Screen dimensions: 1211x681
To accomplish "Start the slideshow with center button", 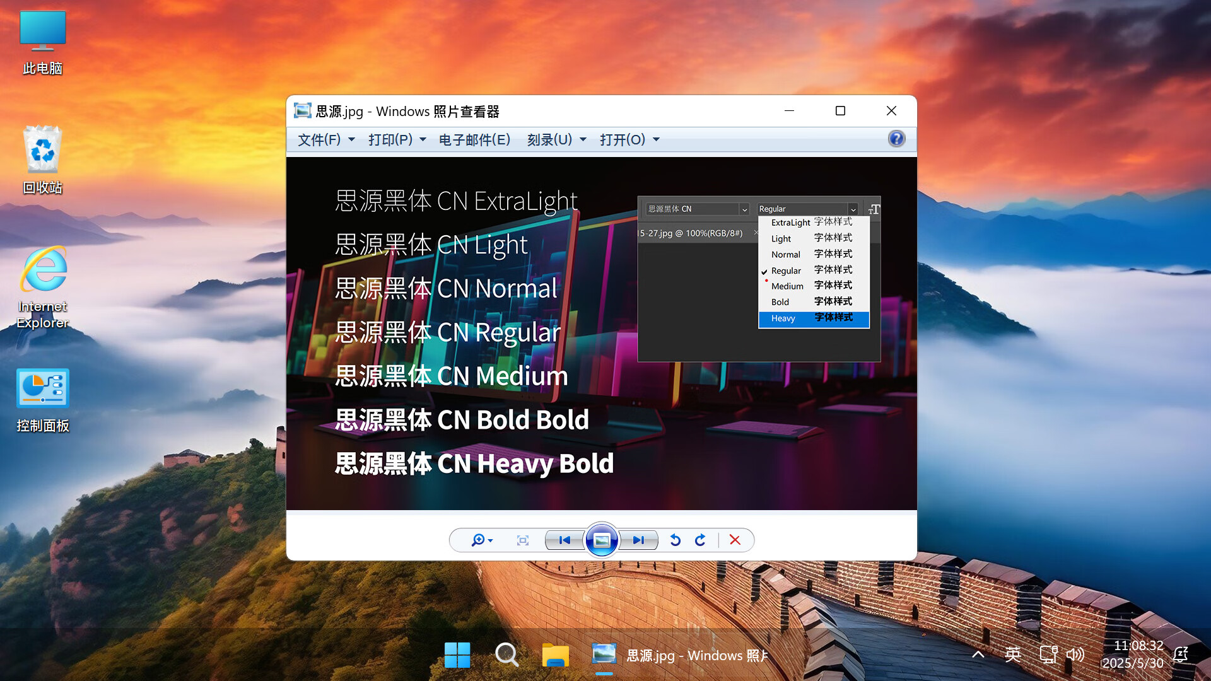I will [x=601, y=540].
